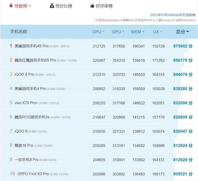Expand the 性能榜 dropdown chevron
Screen dimensions: 198x181
[30, 6]
